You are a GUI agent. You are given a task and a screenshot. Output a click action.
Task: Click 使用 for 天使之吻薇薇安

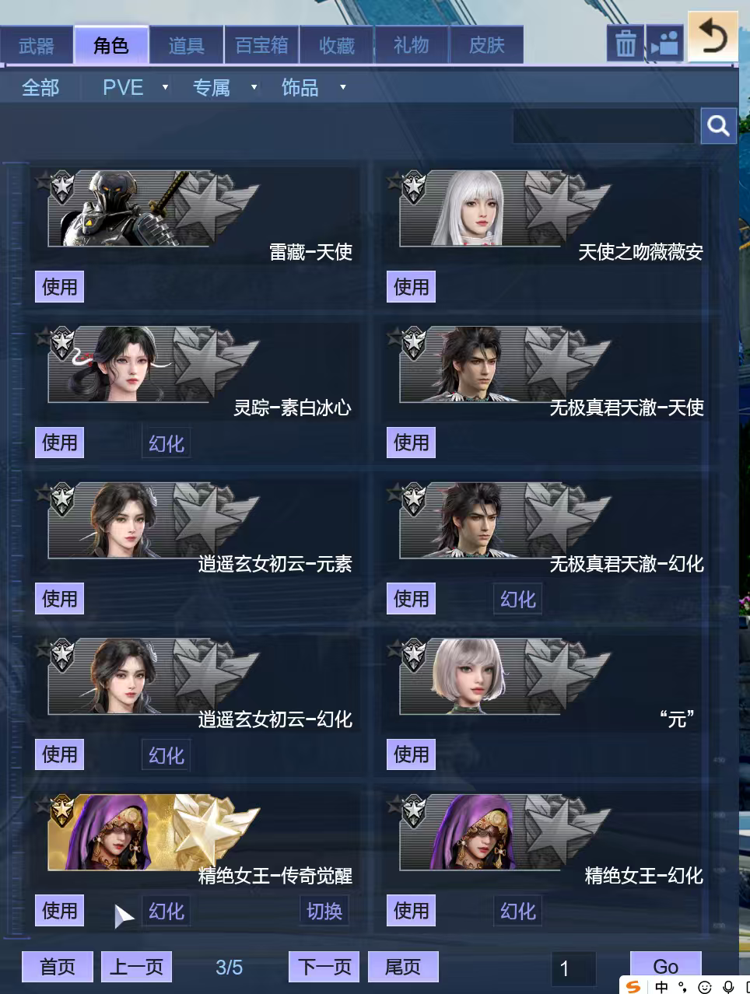(x=411, y=287)
